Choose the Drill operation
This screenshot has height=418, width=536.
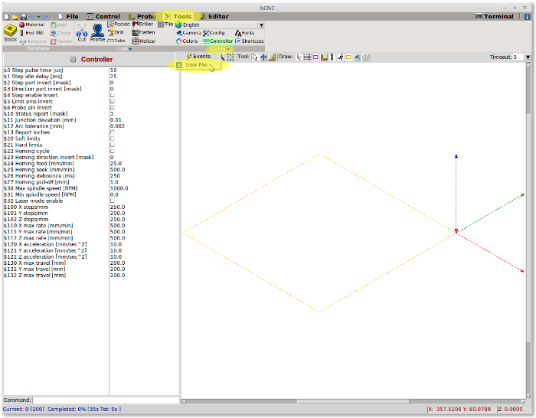point(116,32)
